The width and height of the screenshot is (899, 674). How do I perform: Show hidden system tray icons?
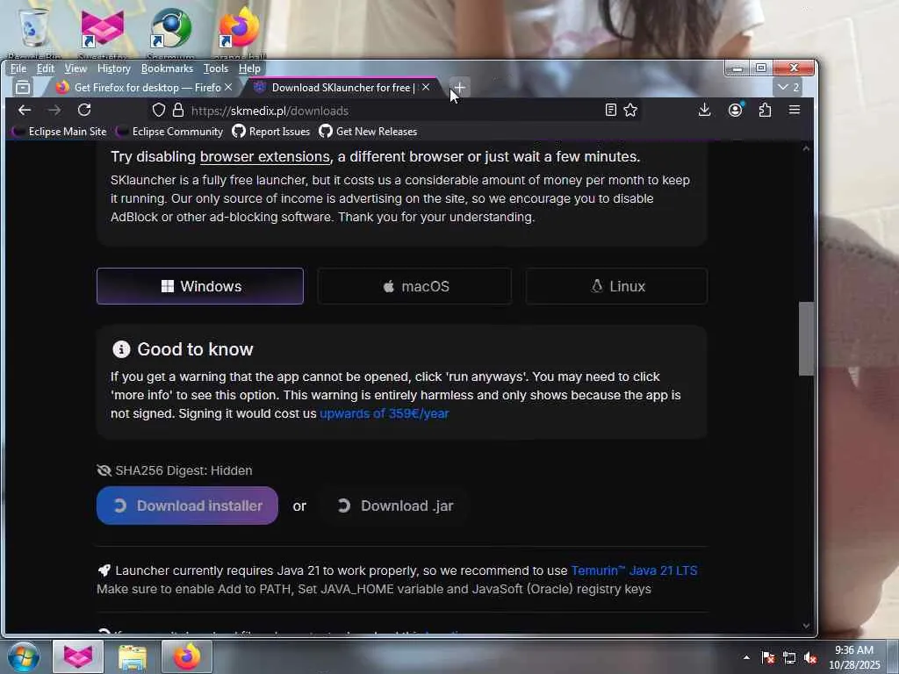click(746, 658)
